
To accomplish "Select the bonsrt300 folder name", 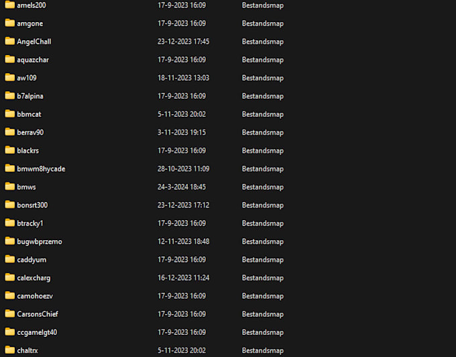I will tap(32, 205).
